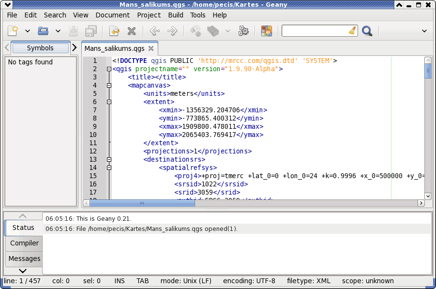436x289 pixels.
Task: Open the New file template dropdown arrow
Action: pos(28,31)
